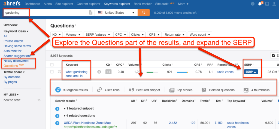The image size is (279, 129).
Task: Click the Top stories newspaper icon
Action: [x=172, y=90]
